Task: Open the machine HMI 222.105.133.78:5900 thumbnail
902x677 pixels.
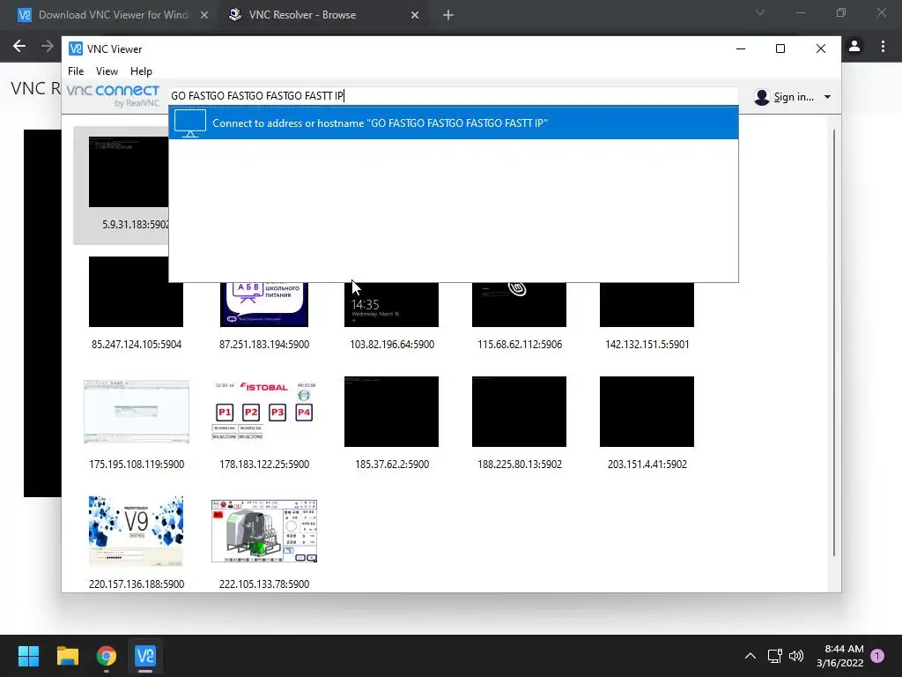Action: click(264, 532)
